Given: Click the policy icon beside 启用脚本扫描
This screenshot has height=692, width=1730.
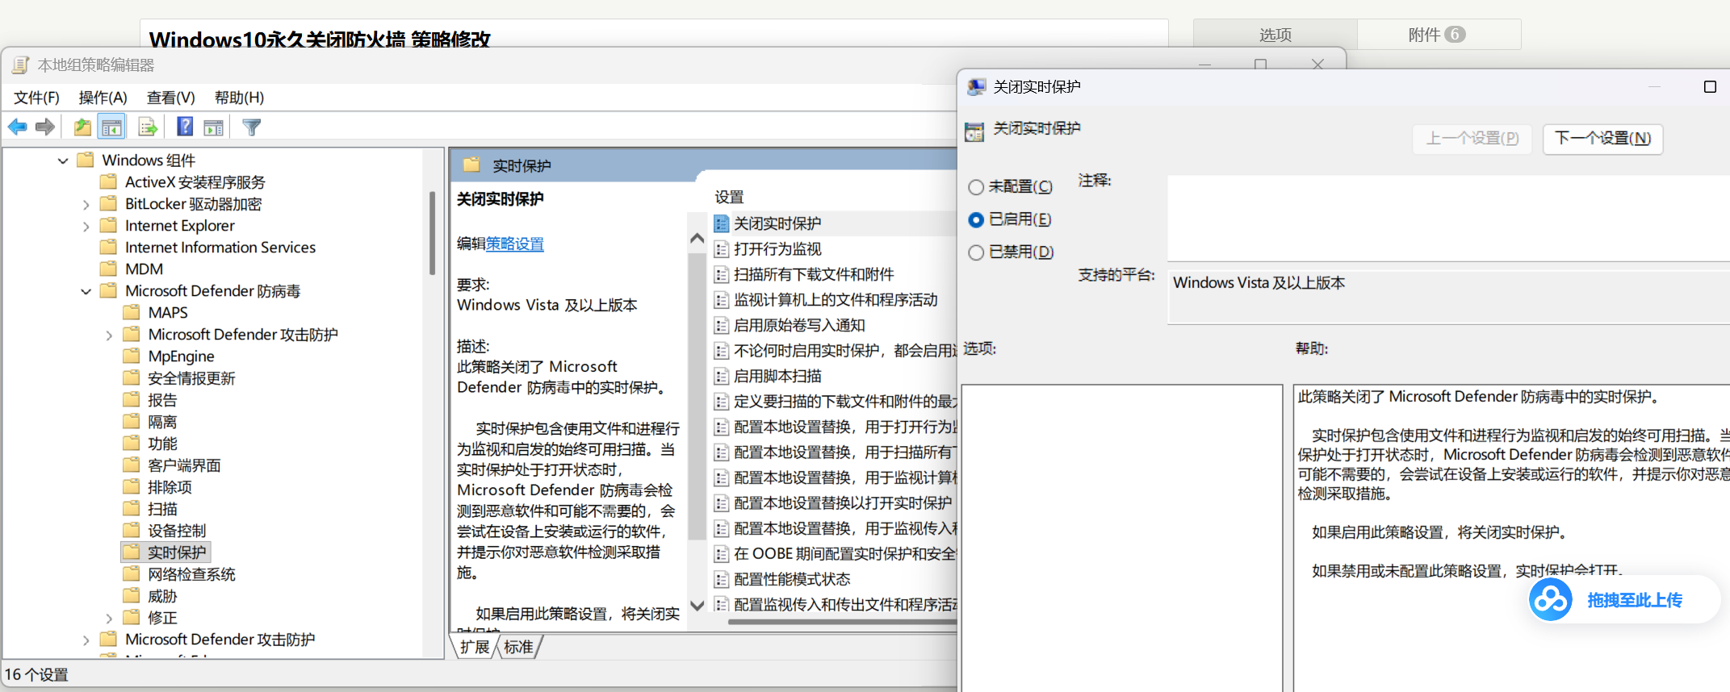Looking at the screenshot, I should [x=722, y=376].
